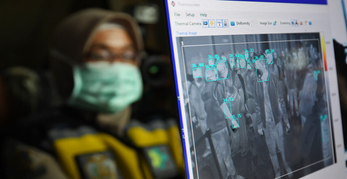Click the 36.05 temperature reading

coord(213,57)
